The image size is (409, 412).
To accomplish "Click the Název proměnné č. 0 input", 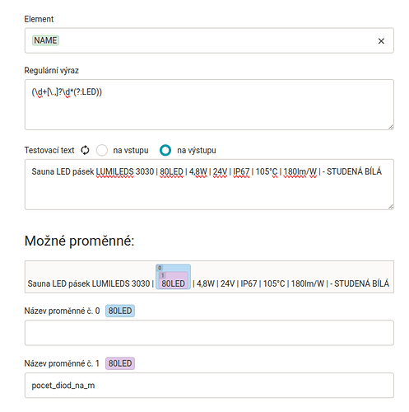I will click(x=209, y=333).
